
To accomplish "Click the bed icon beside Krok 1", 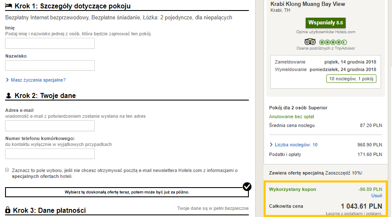I will coord(8,6).
